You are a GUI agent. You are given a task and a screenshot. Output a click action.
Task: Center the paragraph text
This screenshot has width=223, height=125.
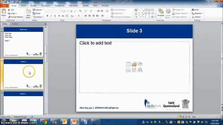coord(90,16)
